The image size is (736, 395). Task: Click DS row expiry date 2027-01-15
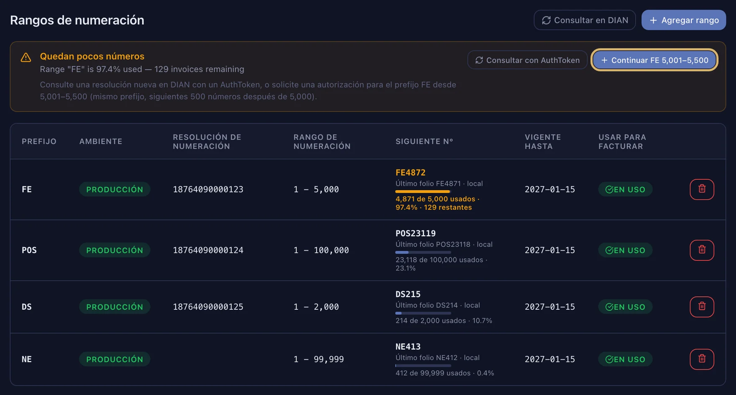[x=550, y=307]
